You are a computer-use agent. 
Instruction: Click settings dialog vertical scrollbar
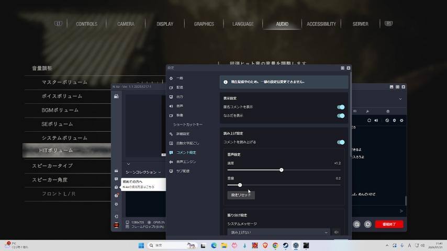click(x=350, y=114)
